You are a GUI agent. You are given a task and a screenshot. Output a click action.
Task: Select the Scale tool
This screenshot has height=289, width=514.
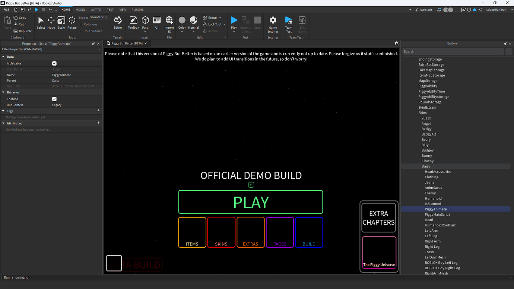pyautogui.click(x=61, y=22)
